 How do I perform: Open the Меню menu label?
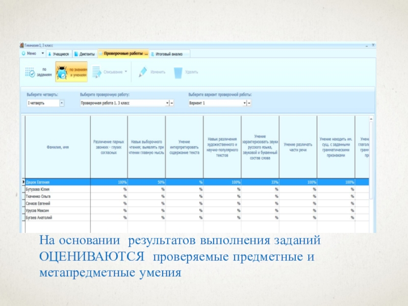click(32, 54)
